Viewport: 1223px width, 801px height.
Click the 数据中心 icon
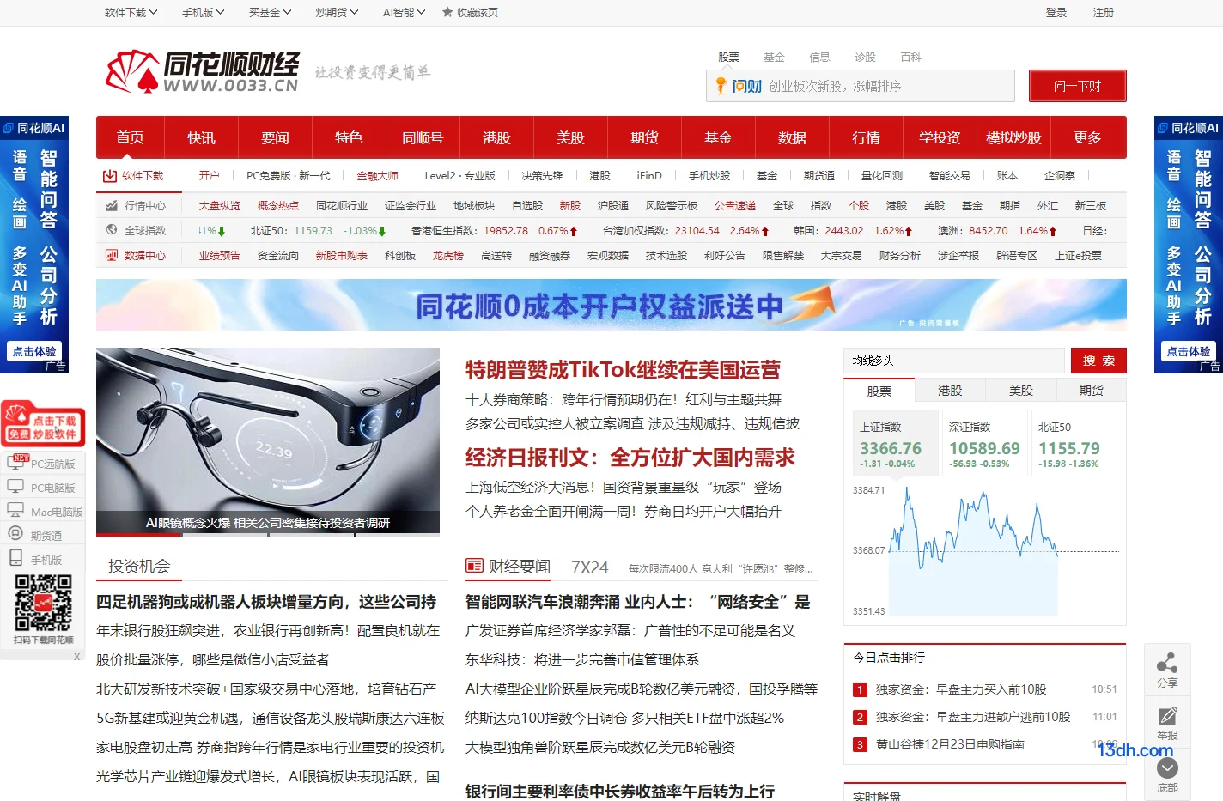pos(112,255)
